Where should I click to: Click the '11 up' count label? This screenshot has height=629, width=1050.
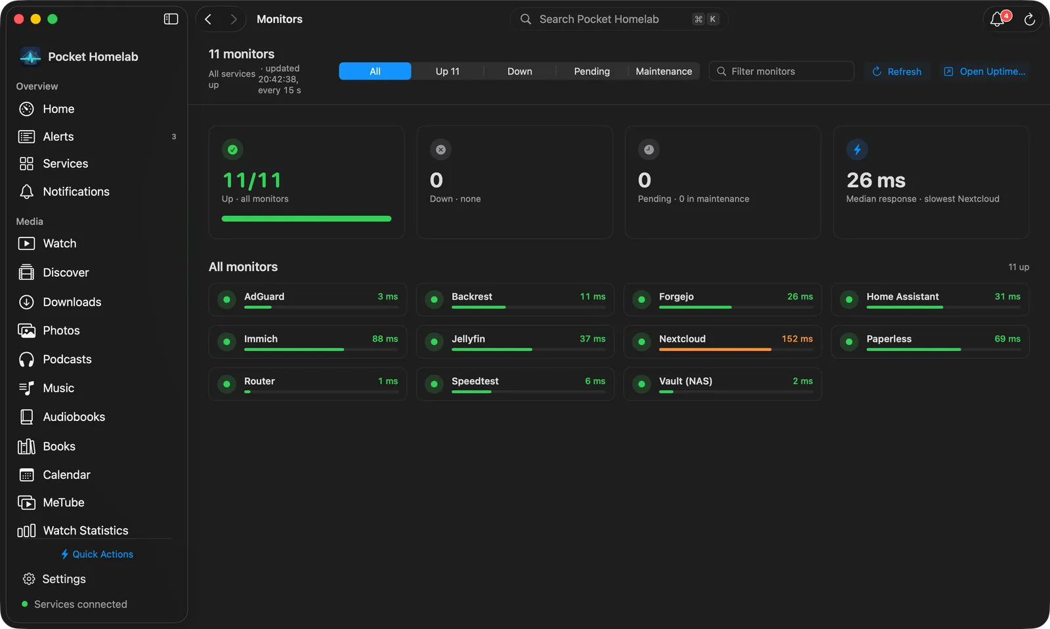pos(1018,267)
